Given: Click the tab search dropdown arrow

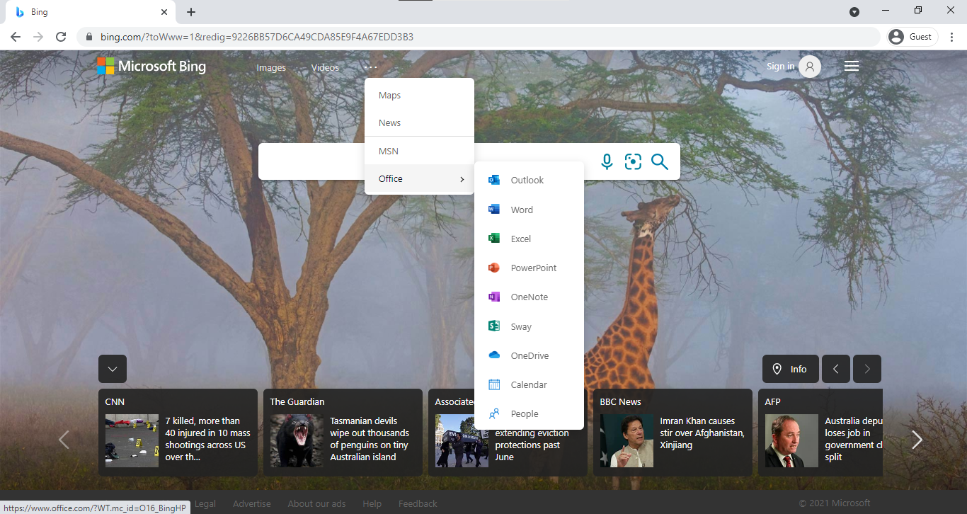Looking at the screenshot, I should coord(854,12).
